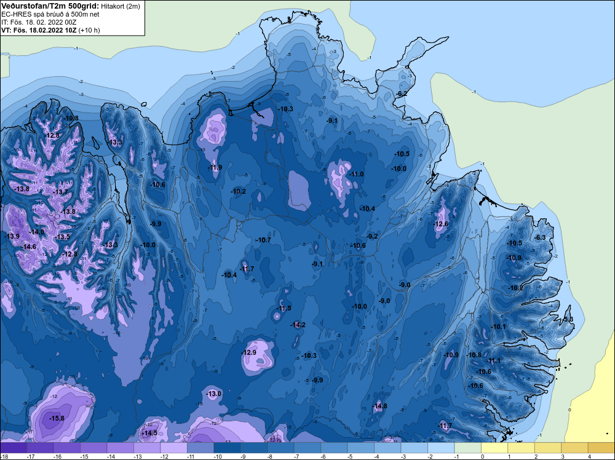
Task: Click the legend swatch between -12 and -11
Action: [x=173, y=448]
